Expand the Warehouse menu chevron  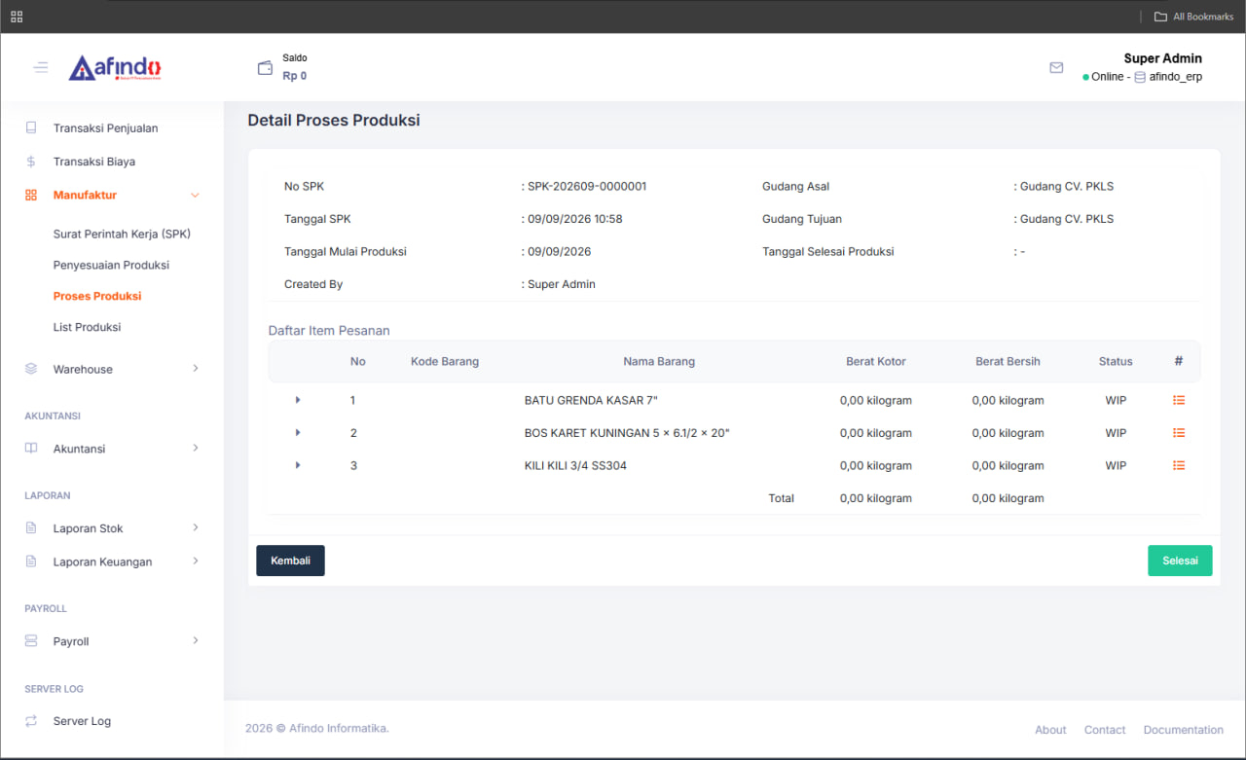tap(195, 369)
